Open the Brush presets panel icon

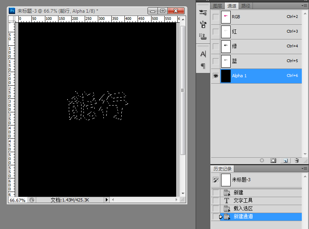tap(203, 24)
